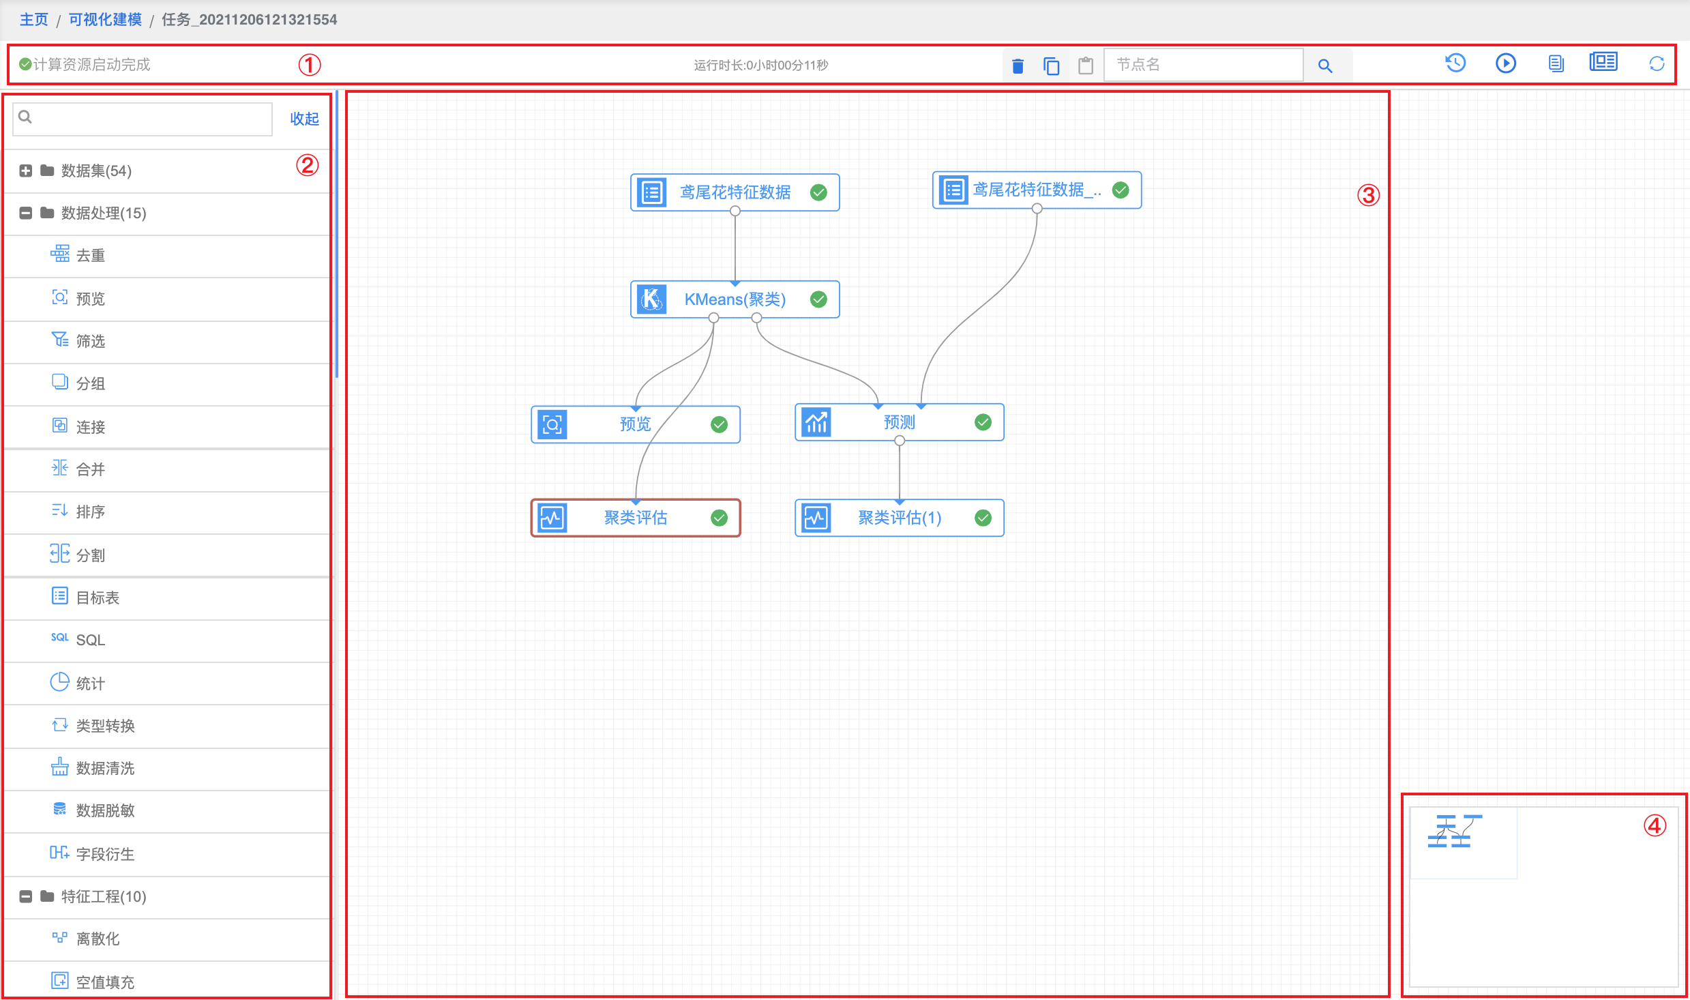
Task: Click 鸢尾花特征数据 node's table icon
Action: [x=652, y=192]
